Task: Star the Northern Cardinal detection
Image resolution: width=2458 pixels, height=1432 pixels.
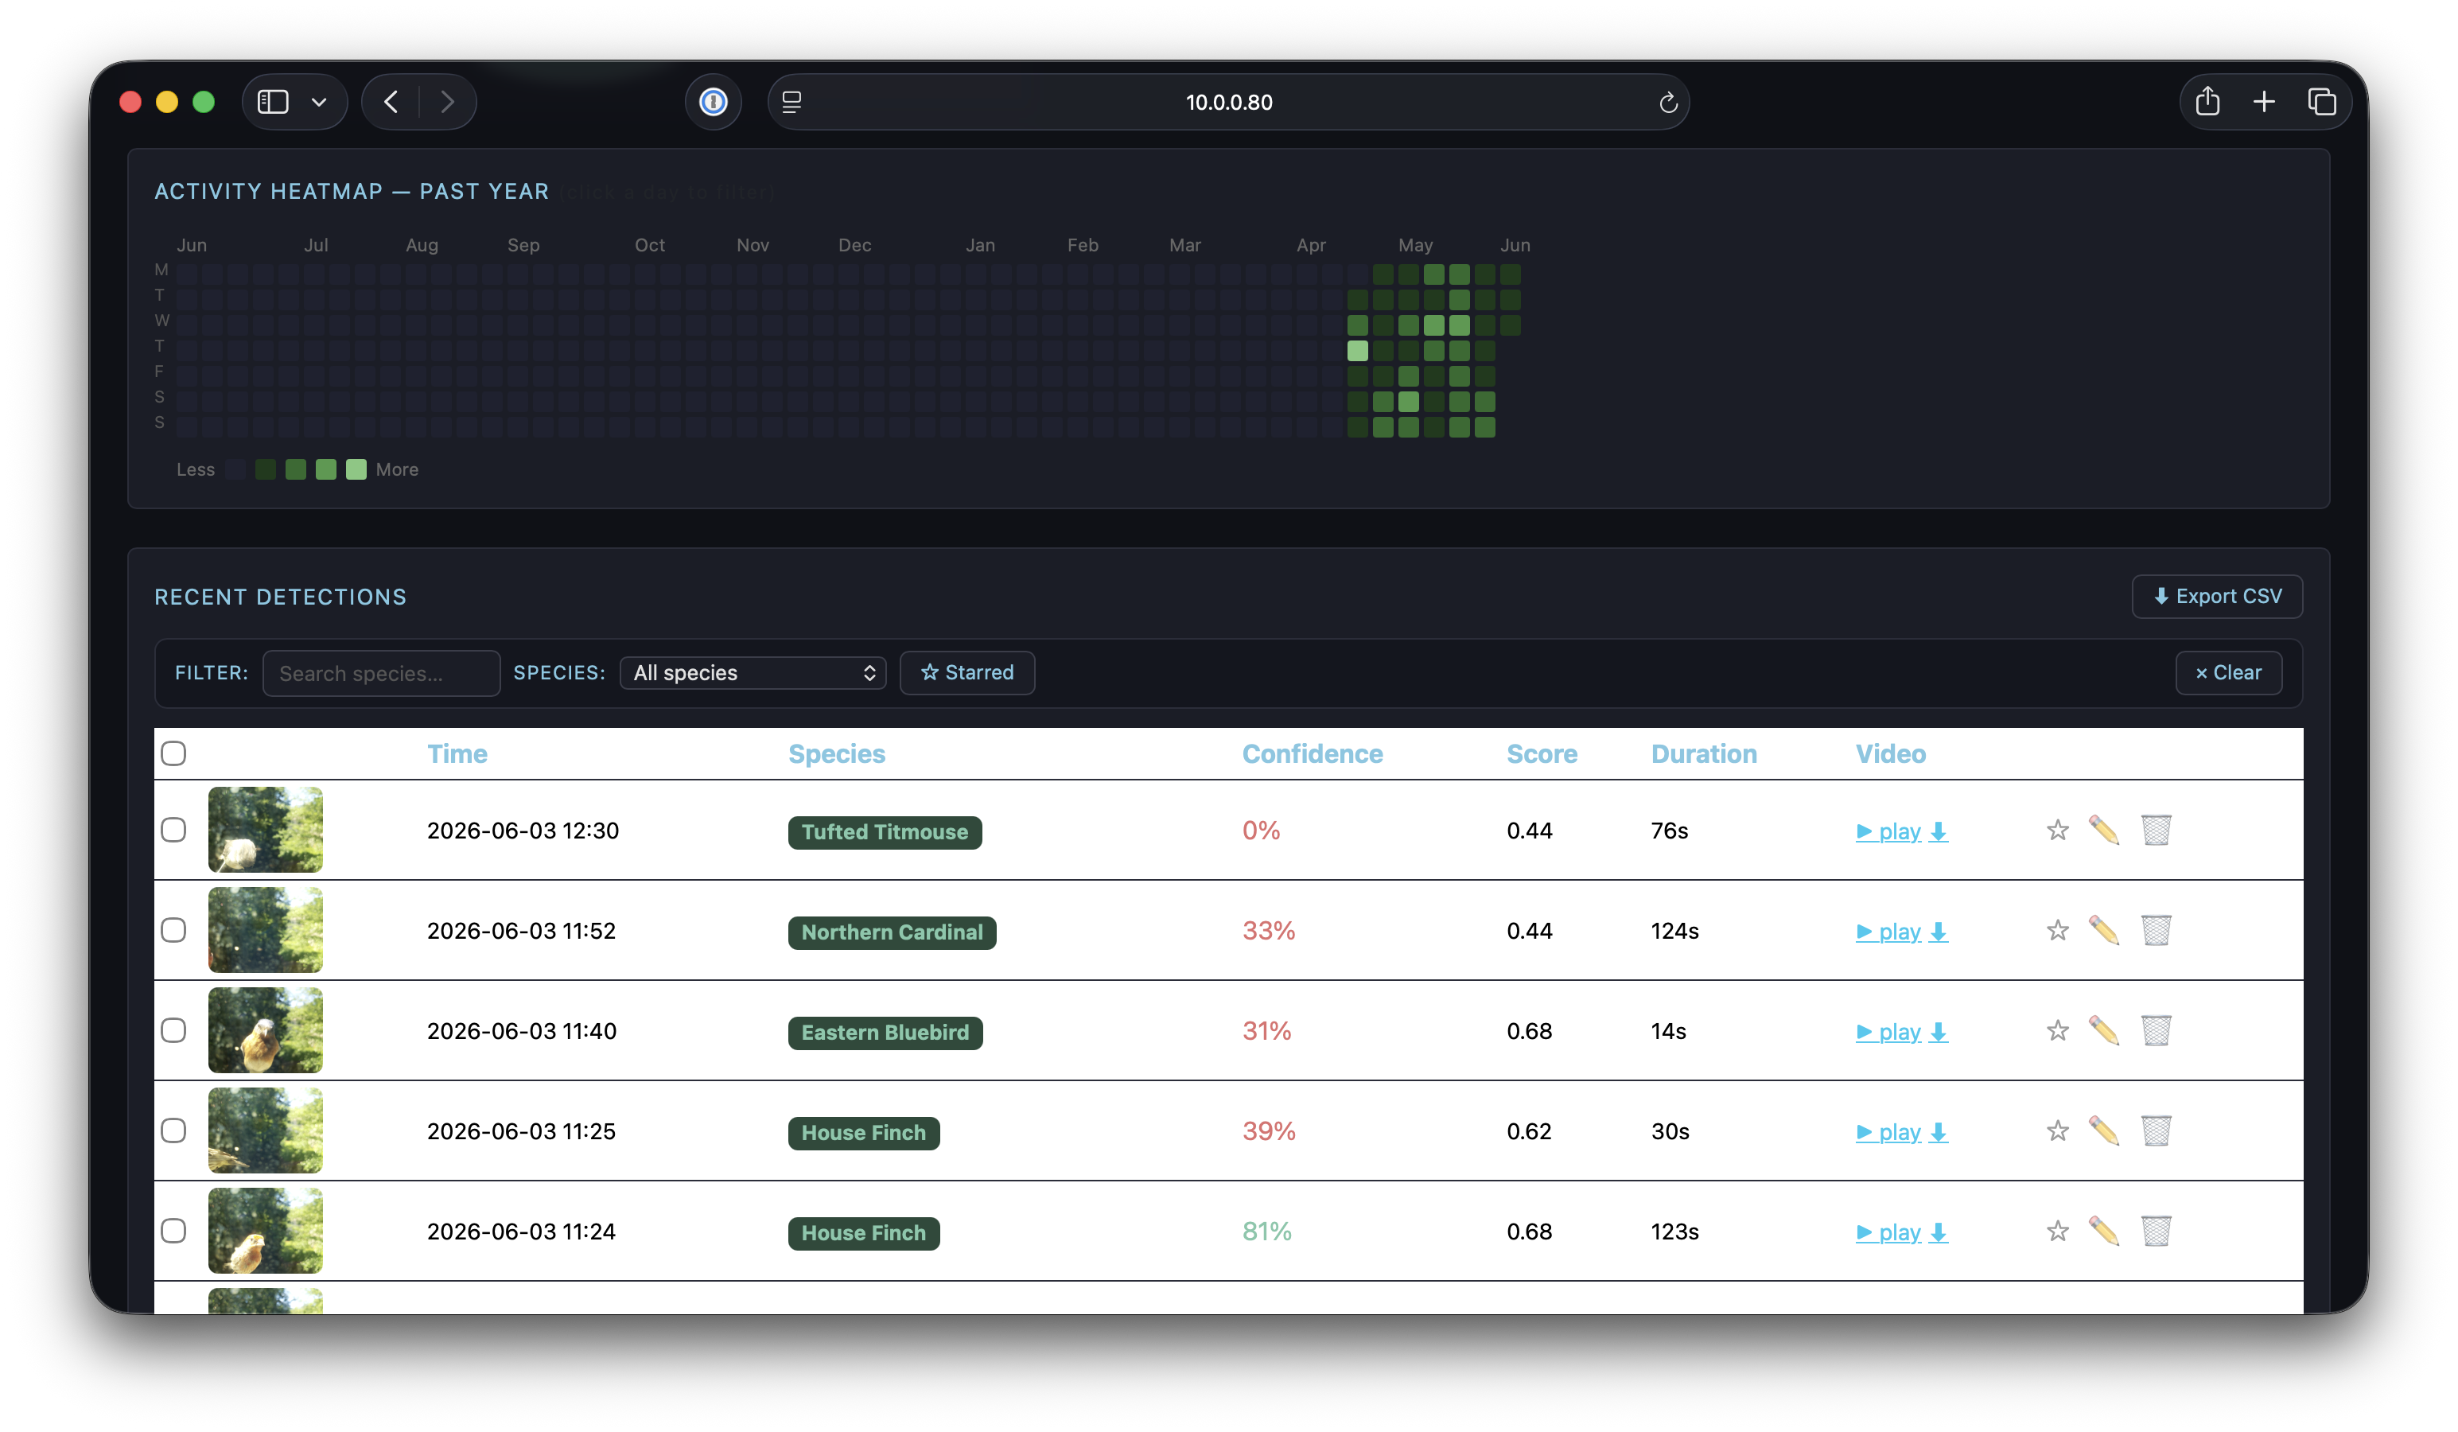Action: pyautogui.click(x=2057, y=931)
